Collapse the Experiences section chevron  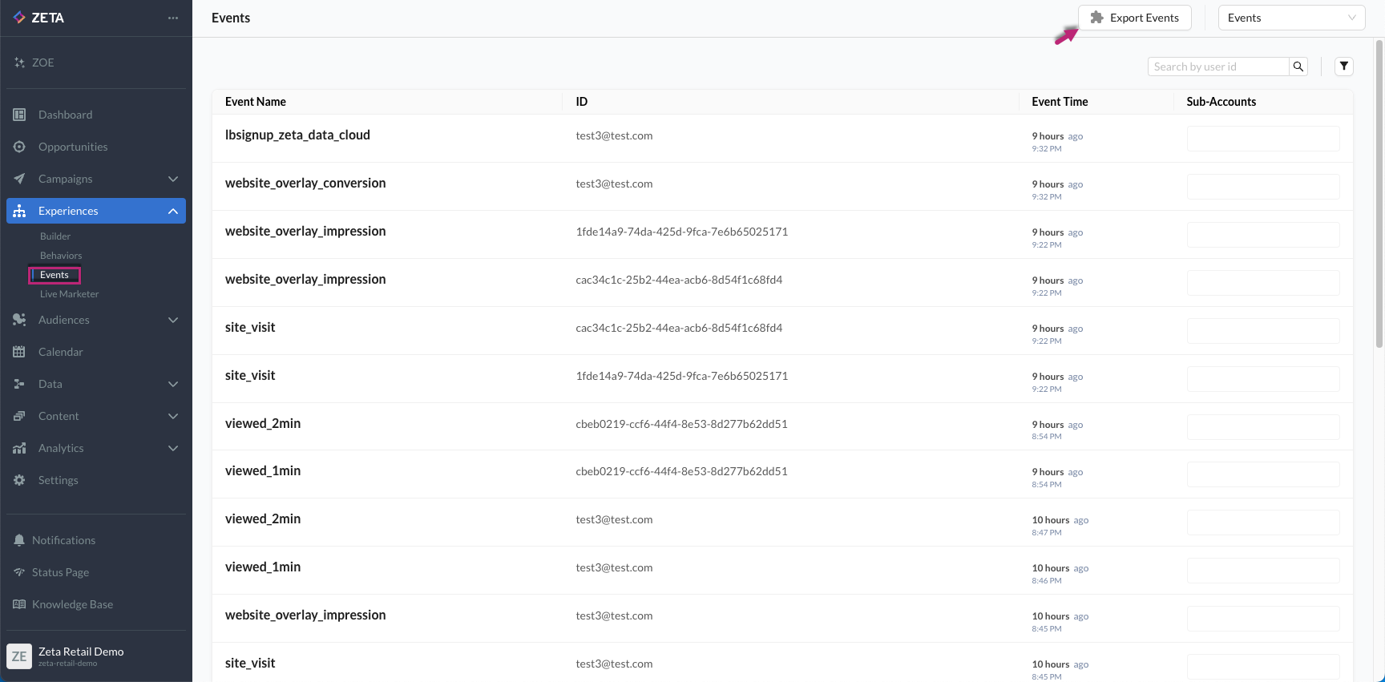coord(173,211)
